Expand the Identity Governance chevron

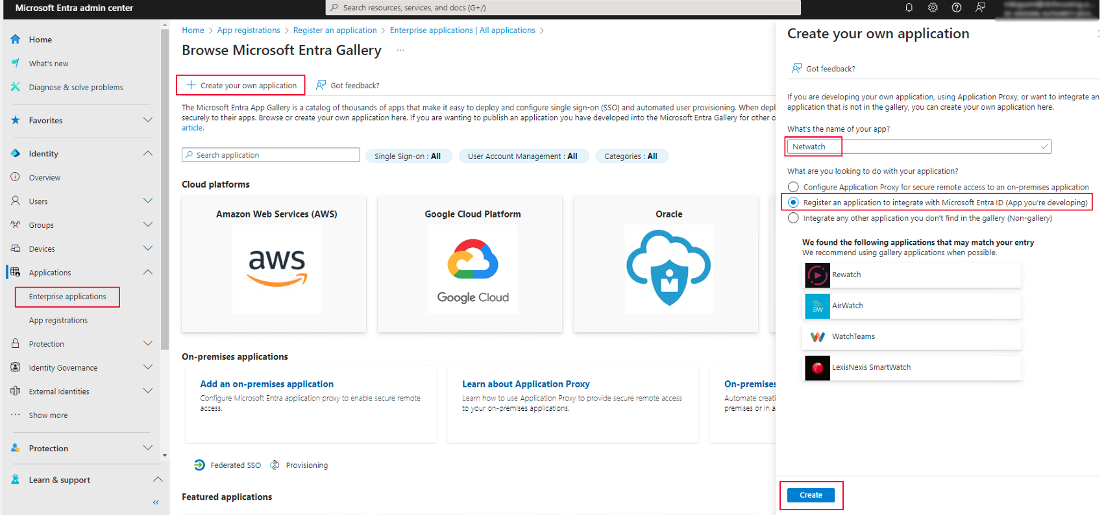(x=148, y=367)
